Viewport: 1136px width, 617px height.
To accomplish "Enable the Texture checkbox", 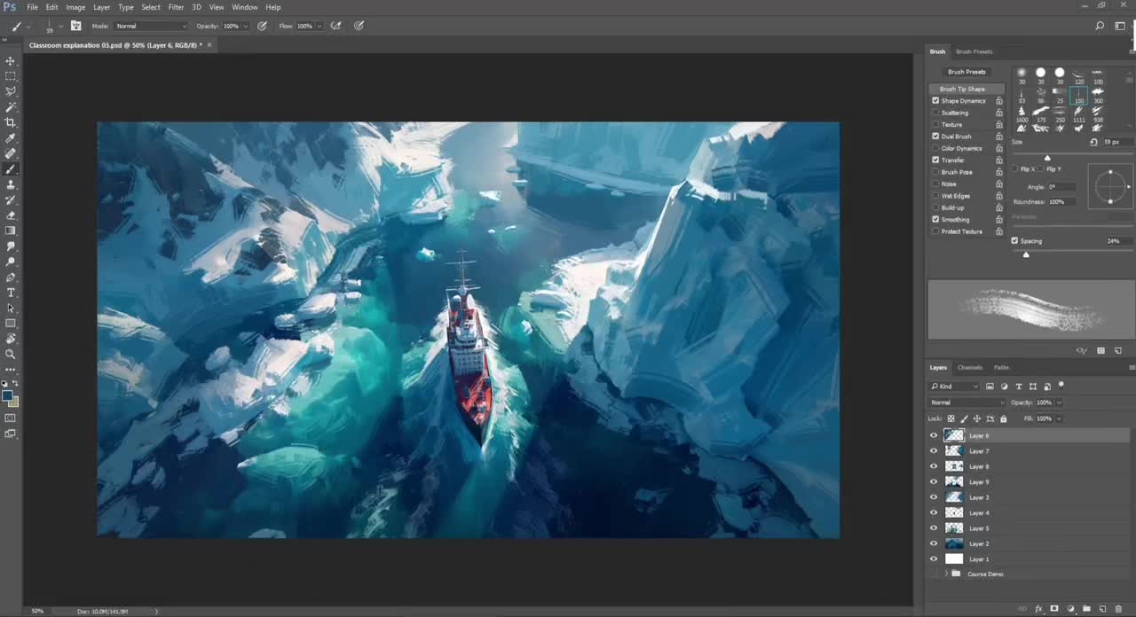I will (935, 124).
